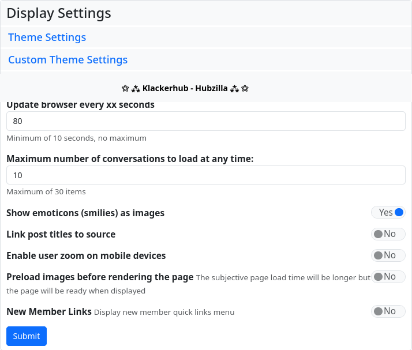Enable the Link post titles to source toggle
This screenshot has width=412, height=350.
(x=388, y=234)
